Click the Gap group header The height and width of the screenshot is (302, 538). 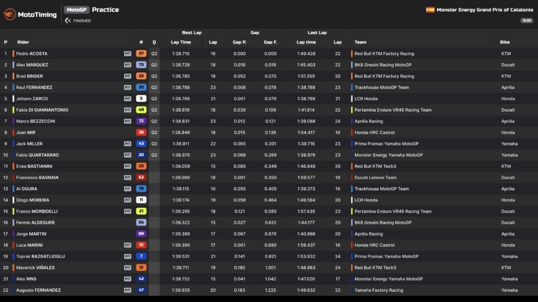pyautogui.click(x=255, y=33)
